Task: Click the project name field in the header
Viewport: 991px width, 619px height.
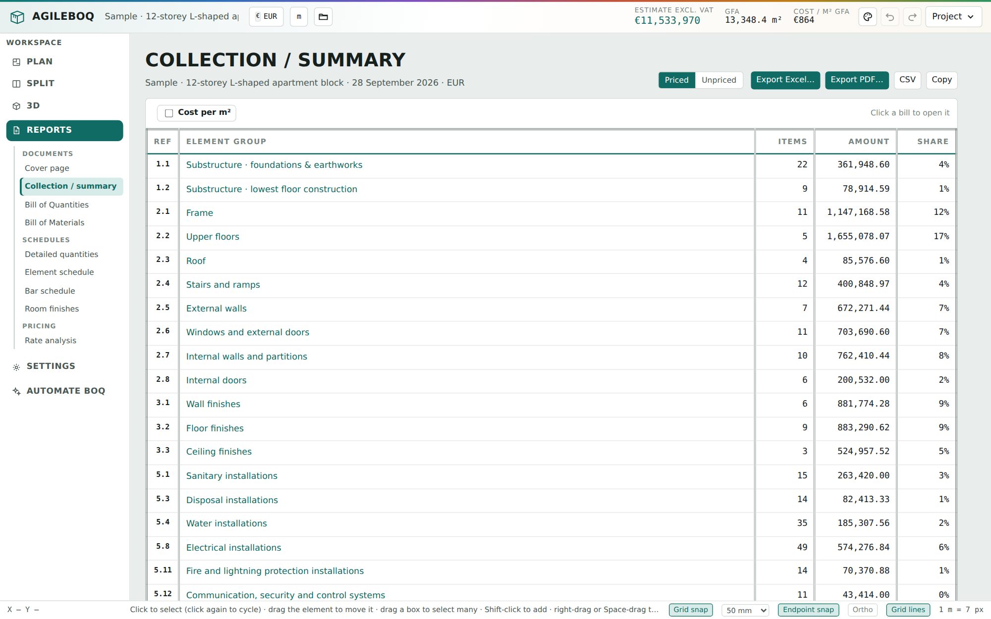Action: click(x=172, y=16)
